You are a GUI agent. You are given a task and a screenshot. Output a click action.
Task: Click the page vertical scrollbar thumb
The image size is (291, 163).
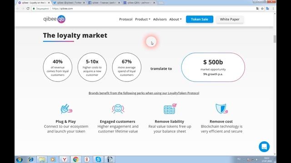pyautogui.click(x=275, y=39)
